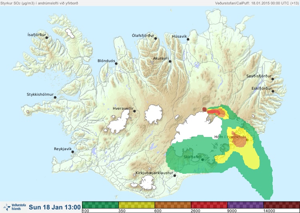Click the green 100 legend swatch
The width and height of the screenshot is (300, 213).
(100, 205)
